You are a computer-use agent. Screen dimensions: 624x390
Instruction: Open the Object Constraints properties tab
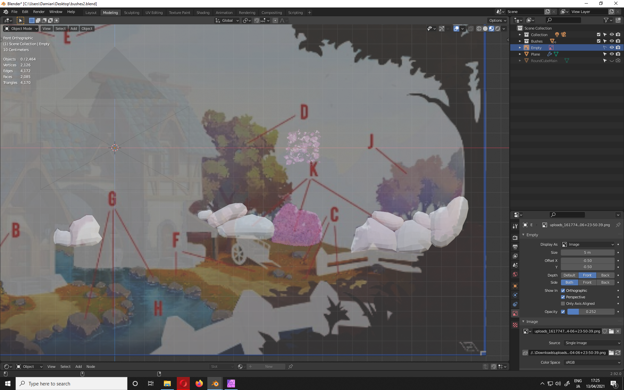[x=515, y=304]
